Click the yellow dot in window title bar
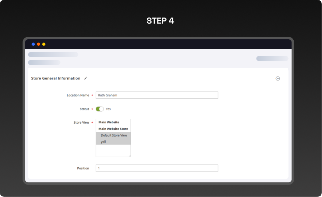This screenshot has width=322, height=197. point(44,44)
